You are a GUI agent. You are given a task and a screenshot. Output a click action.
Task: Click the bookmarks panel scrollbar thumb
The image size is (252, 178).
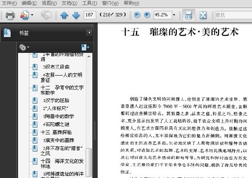tap(89, 162)
